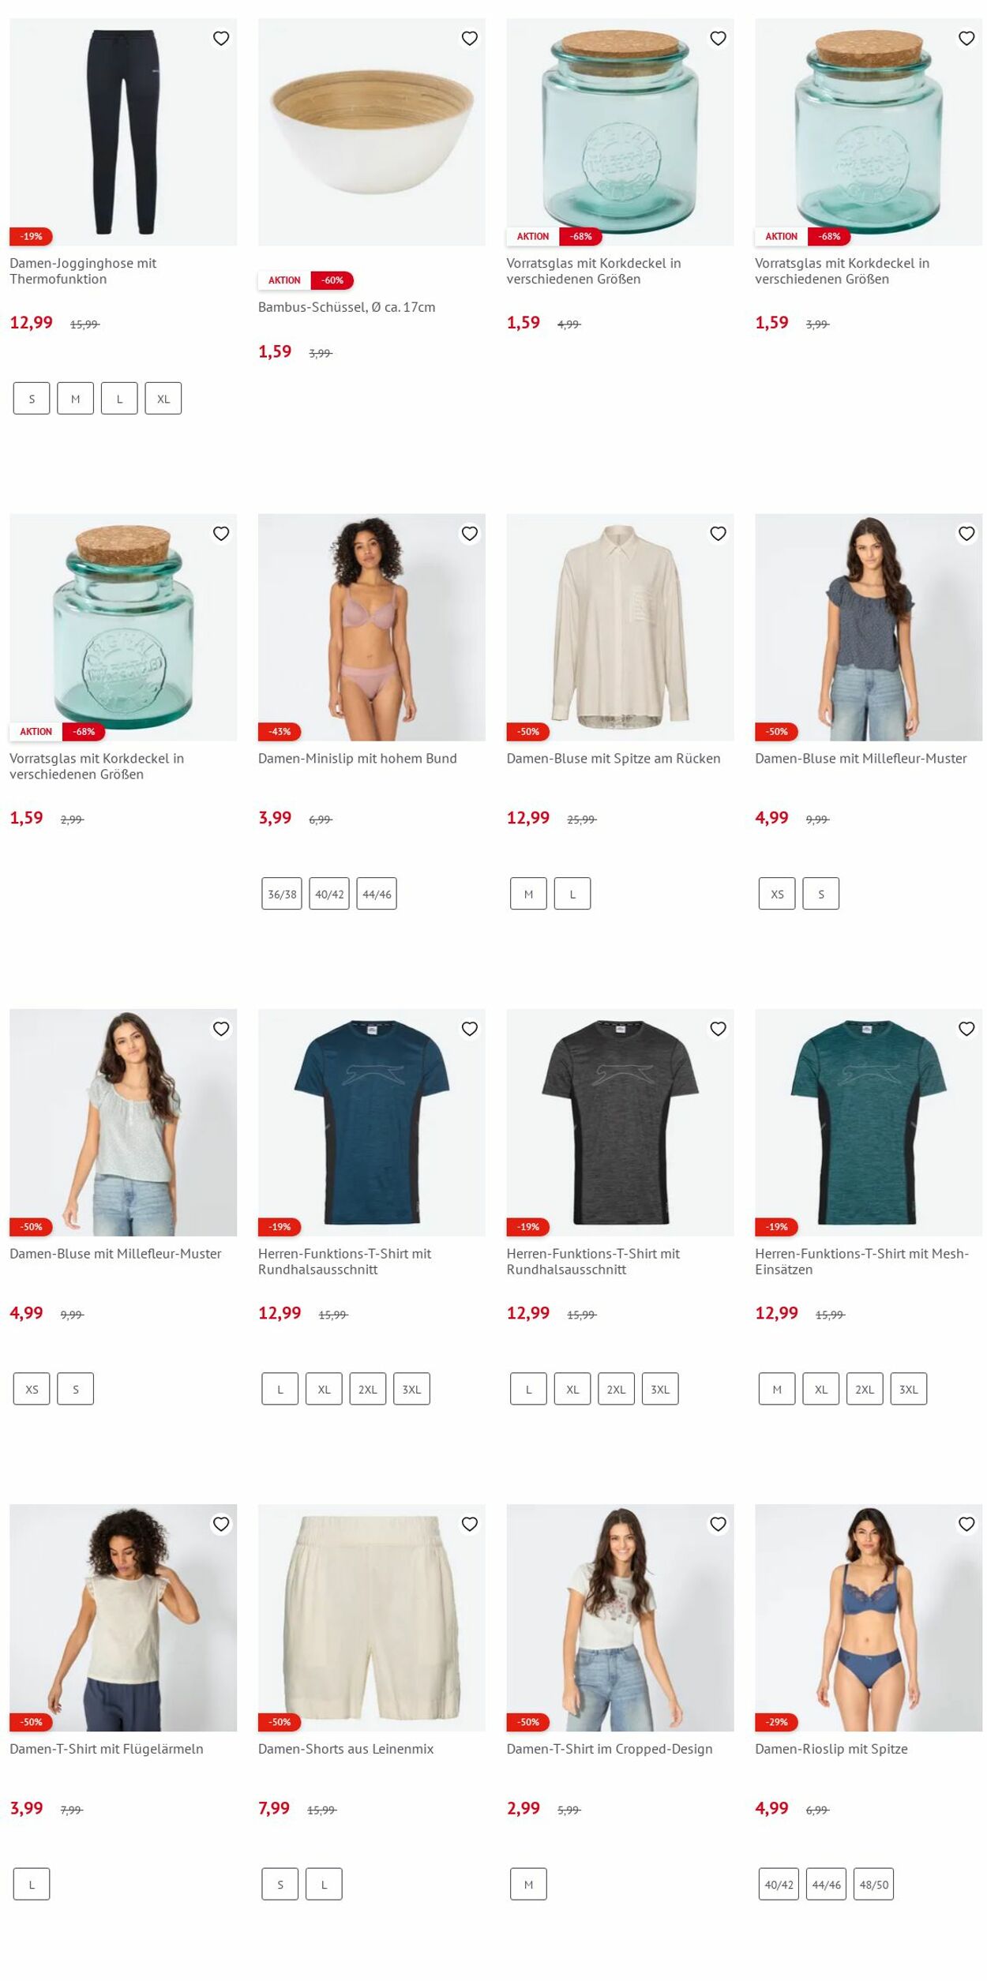Select size M for Damen-Bluse mit Spitze

(x=528, y=894)
